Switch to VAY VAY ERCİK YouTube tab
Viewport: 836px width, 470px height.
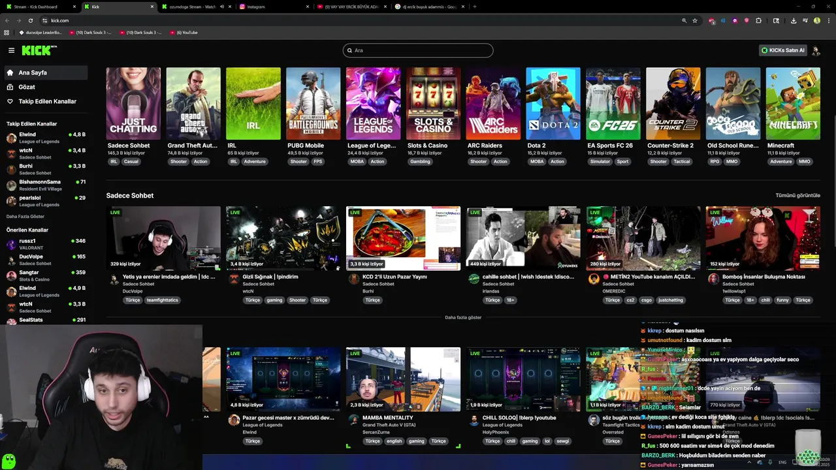[350, 7]
